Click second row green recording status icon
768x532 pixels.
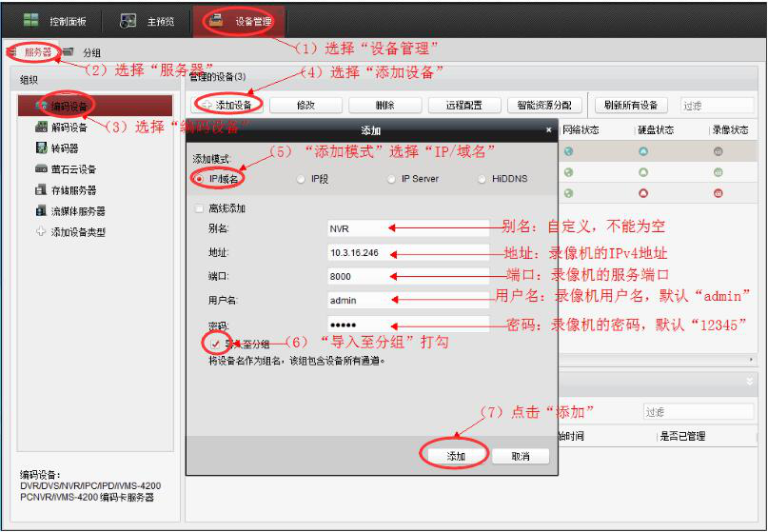point(719,172)
